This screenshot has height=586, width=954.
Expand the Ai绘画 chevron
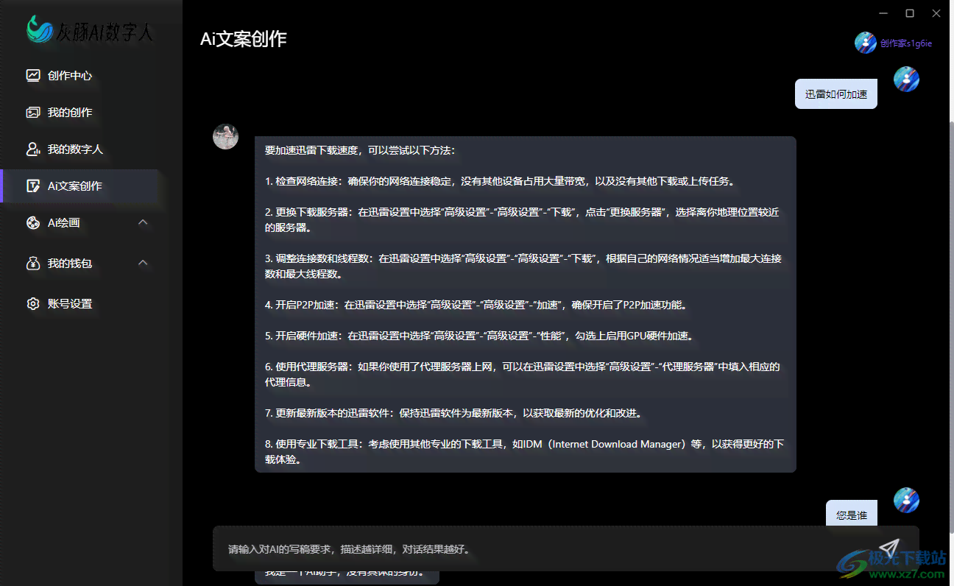tap(144, 222)
